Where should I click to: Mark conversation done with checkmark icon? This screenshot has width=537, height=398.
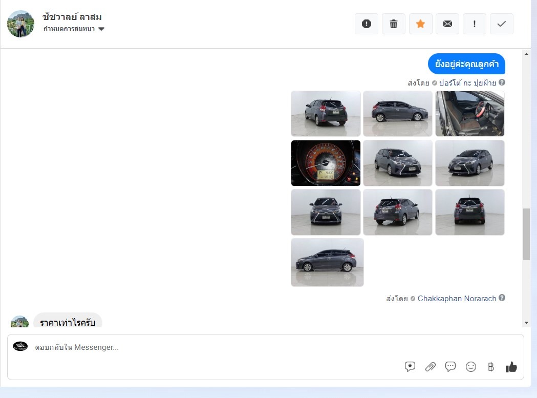(x=501, y=24)
